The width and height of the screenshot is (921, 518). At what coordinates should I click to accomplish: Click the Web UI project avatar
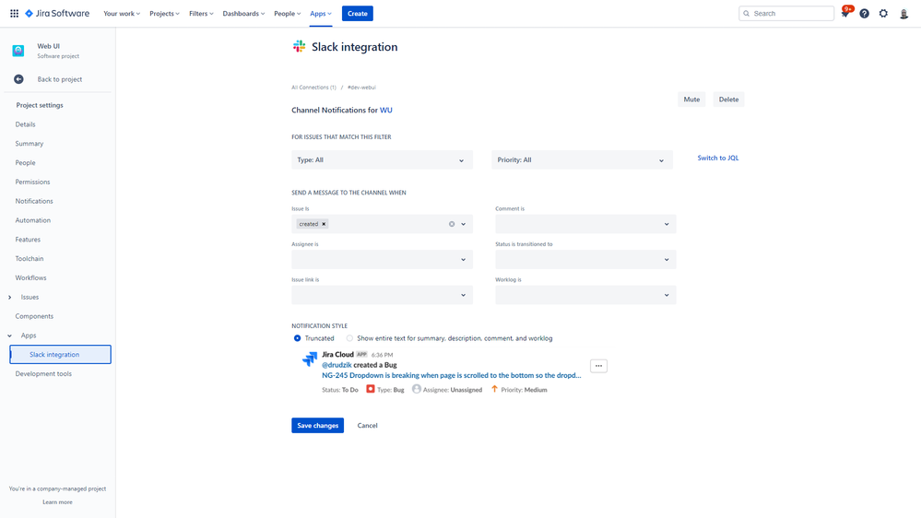click(18, 51)
